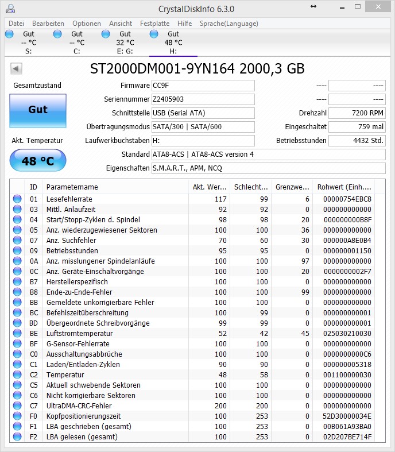Click the Schnittstelle field USB (Serial ATA)

click(203, 113)
